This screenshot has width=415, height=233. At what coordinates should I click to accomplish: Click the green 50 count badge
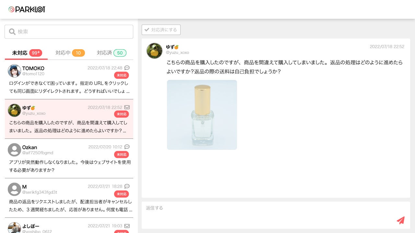tap(120, 53)
